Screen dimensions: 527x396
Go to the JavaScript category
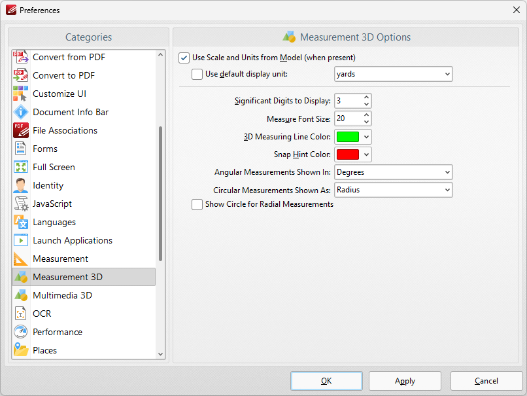[84, 204]
